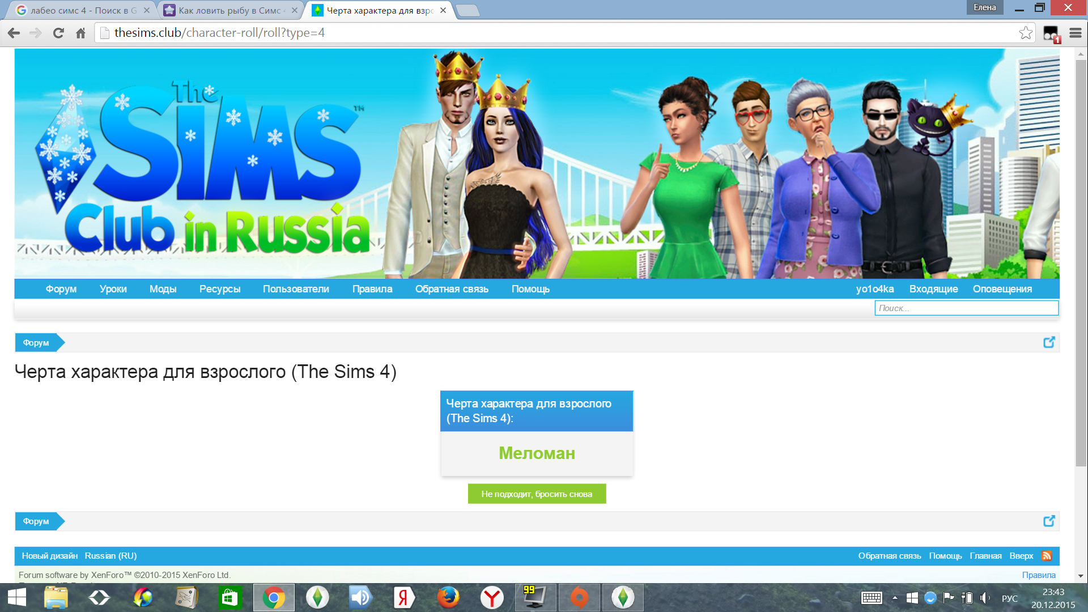Open the Chrome taskbar icon
This screenshot has height=612, width=1088.
pos(274,598)
